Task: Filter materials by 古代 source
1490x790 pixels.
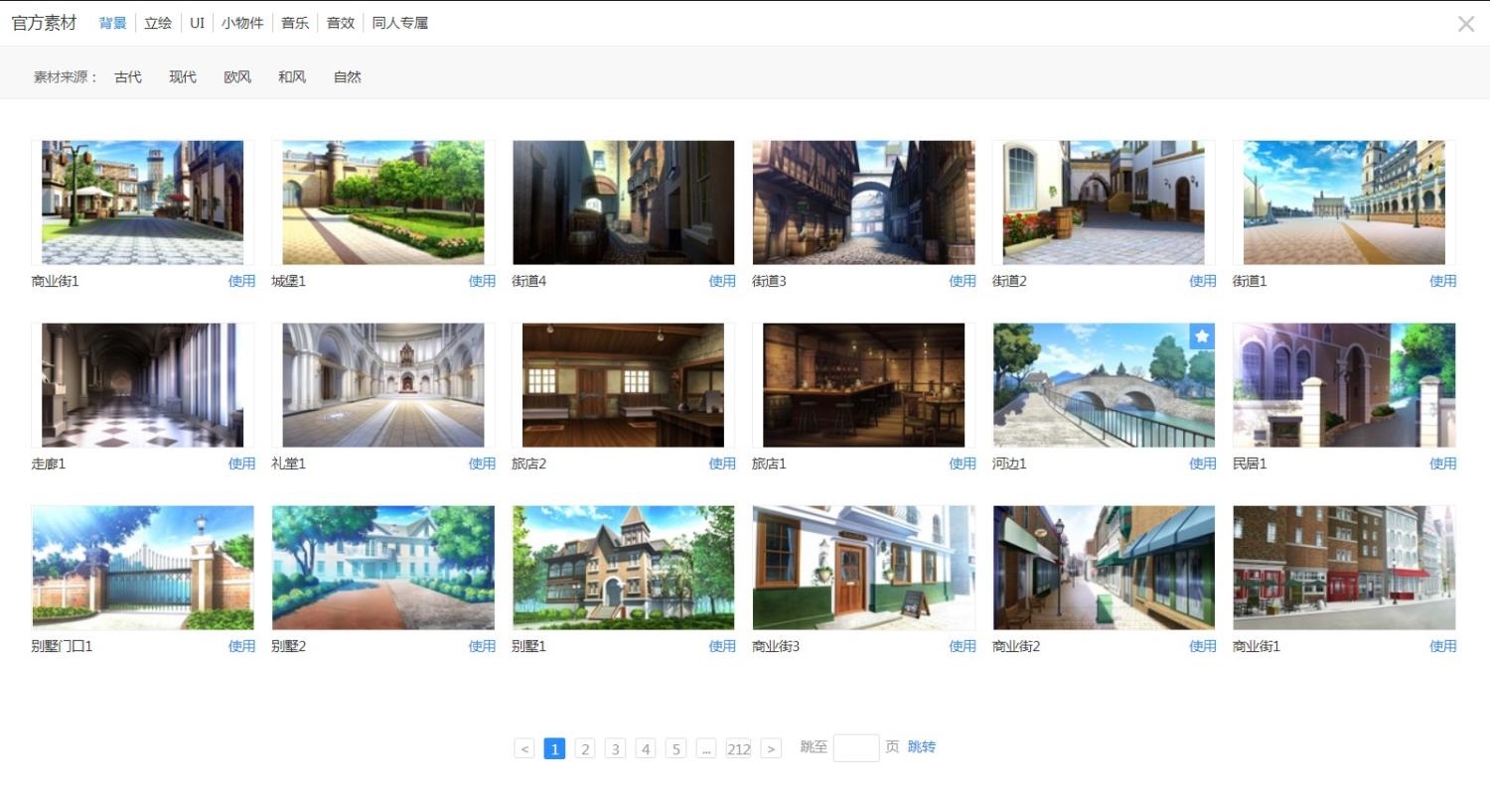Action: point(128,76)
